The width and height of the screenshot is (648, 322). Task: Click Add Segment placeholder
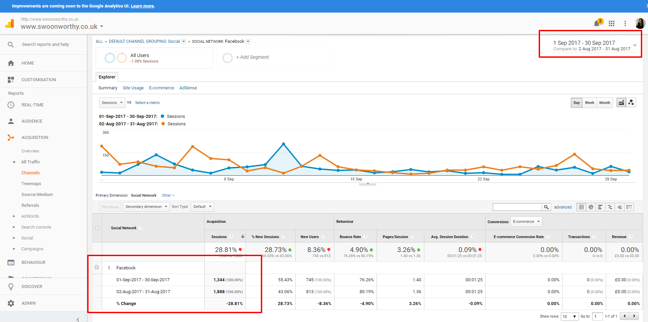[x=252, y=57]
